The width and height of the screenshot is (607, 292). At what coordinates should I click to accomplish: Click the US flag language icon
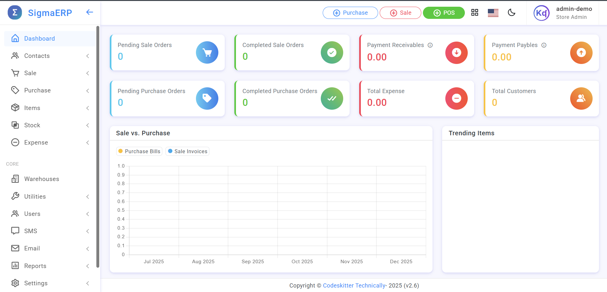click(x=493, y=13)
